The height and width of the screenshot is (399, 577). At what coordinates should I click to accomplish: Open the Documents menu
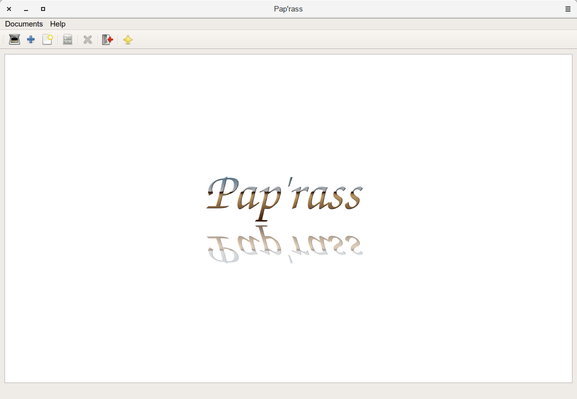click(x=24, y=24)
